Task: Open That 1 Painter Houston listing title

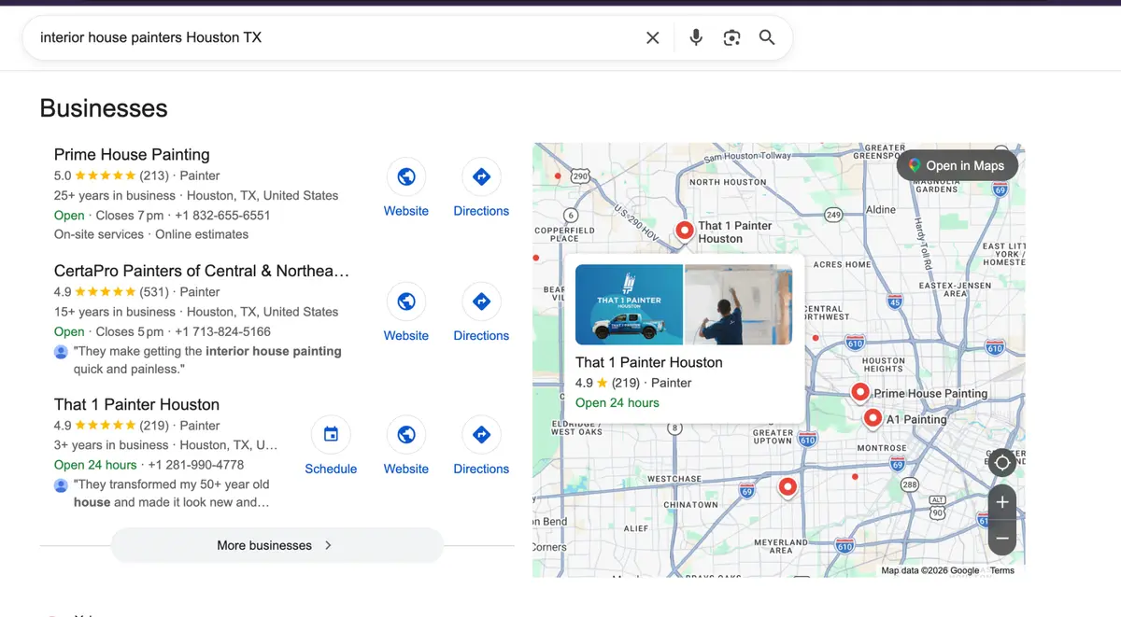Action: click(136, 404)
